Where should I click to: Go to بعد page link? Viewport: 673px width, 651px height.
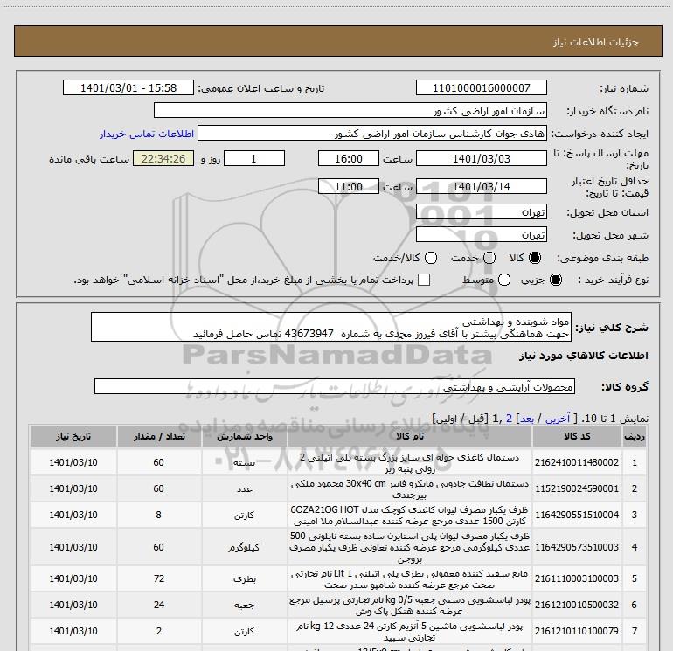click(527, 419)
